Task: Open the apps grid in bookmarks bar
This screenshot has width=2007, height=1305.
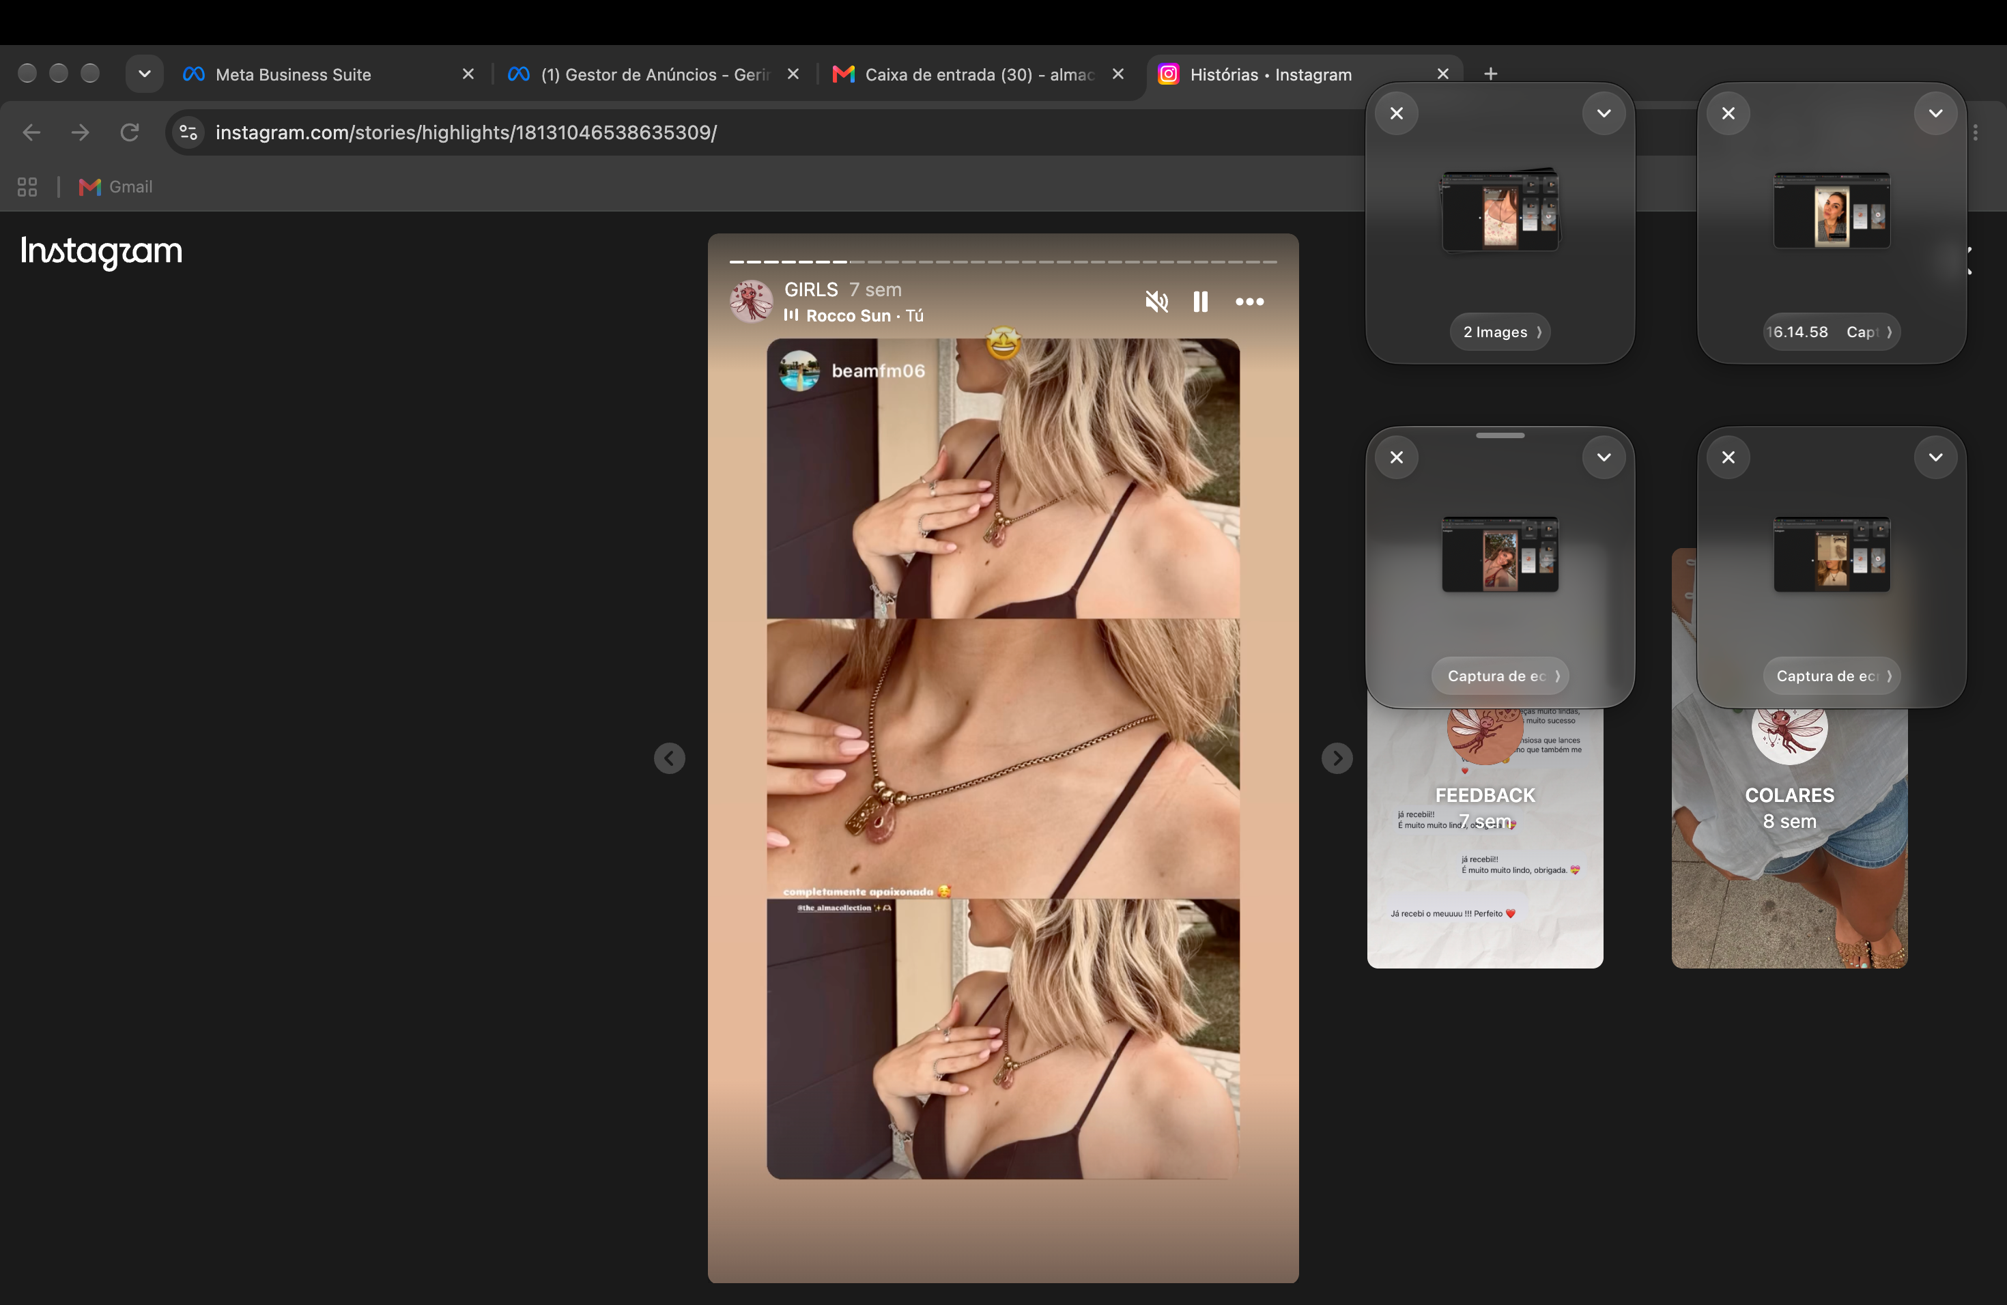Action: (x=27, y=187)
